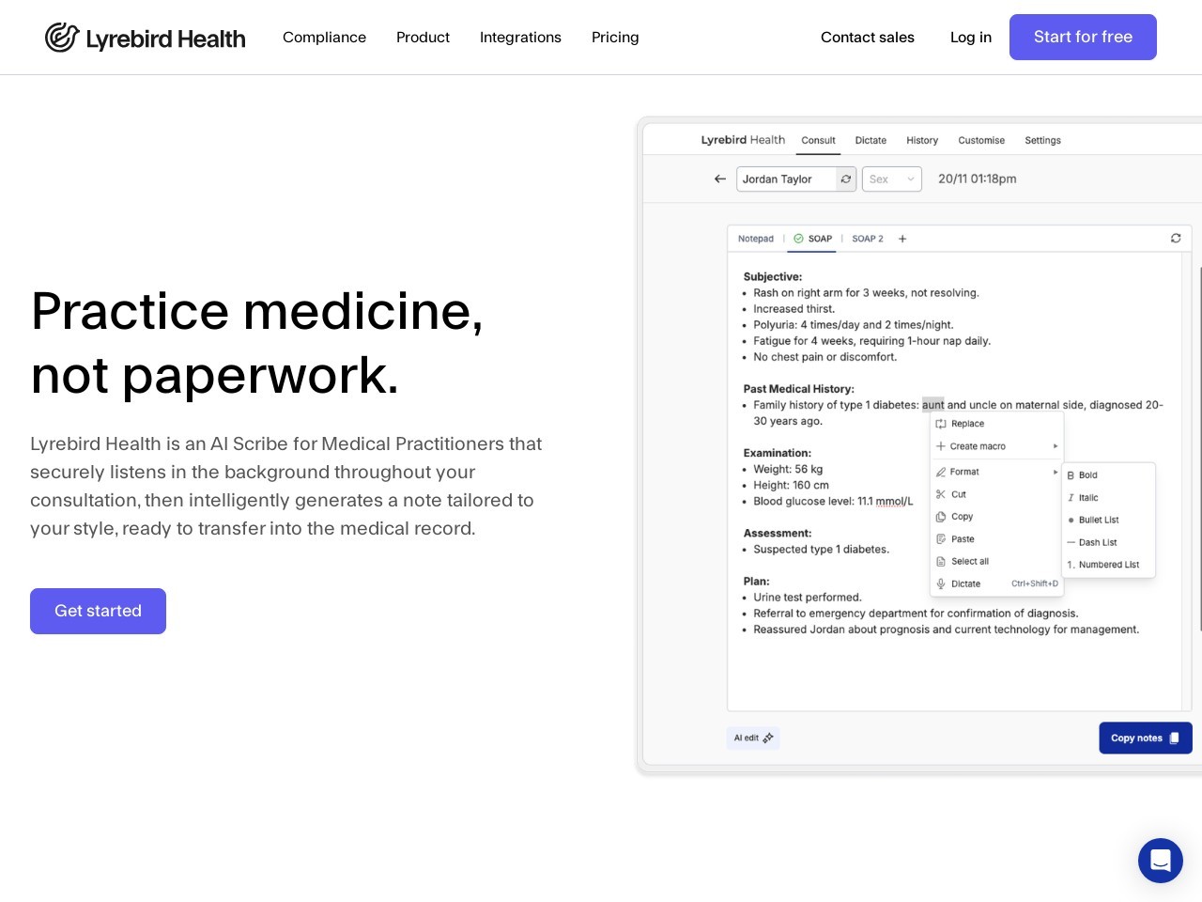Image resolution: width=1202 pixels, height=902 pixels.
Task: Click line Increased thirst.
Action: (x=794, y=309)
